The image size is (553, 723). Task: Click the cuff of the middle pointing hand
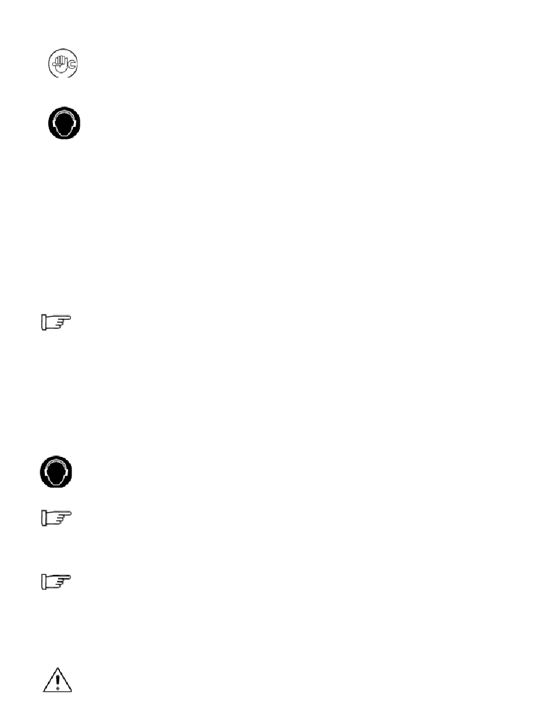coord(44,519)
